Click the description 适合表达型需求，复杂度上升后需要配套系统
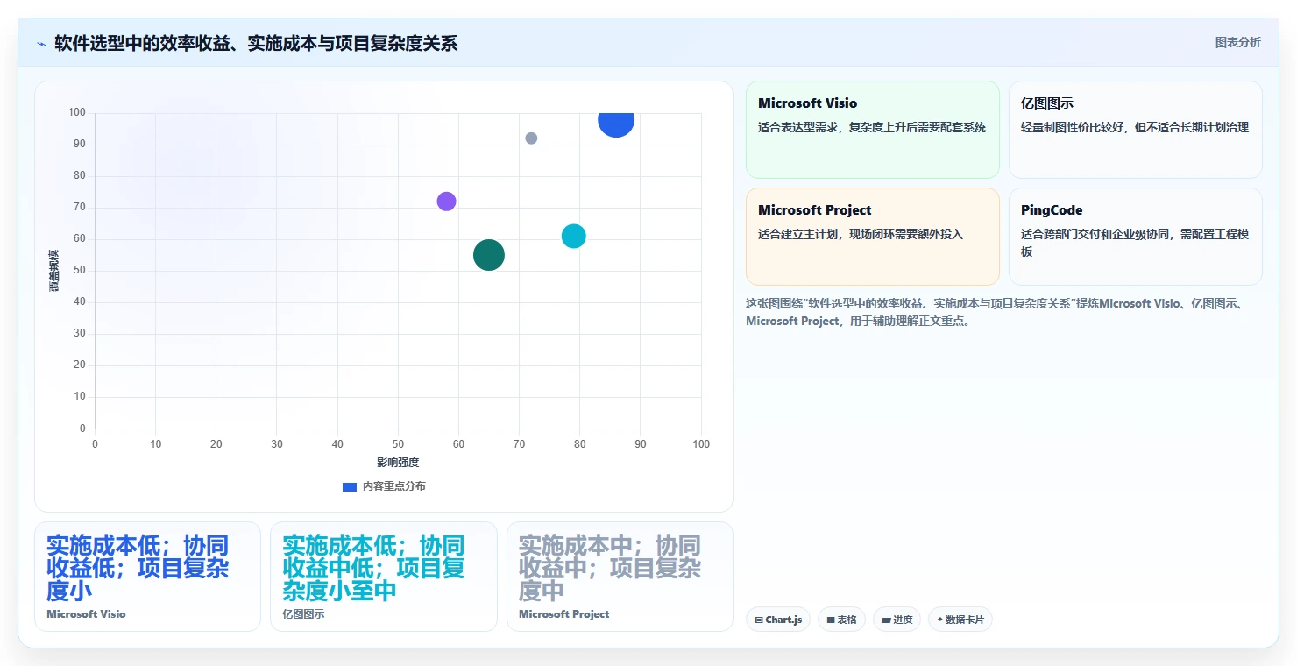 872,127
